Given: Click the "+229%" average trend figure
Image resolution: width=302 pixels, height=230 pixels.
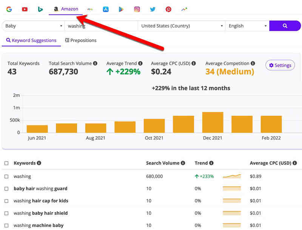Looking at the screenshot, I should (123, 72).
